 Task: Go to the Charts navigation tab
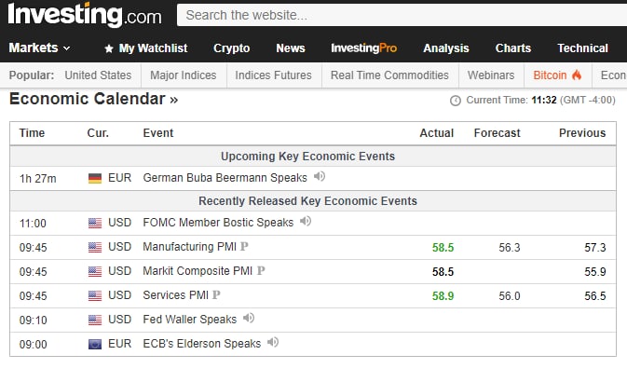[513, 48]
